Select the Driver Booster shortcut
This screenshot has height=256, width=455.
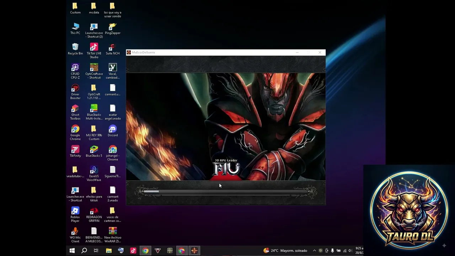tap(75, 92)
